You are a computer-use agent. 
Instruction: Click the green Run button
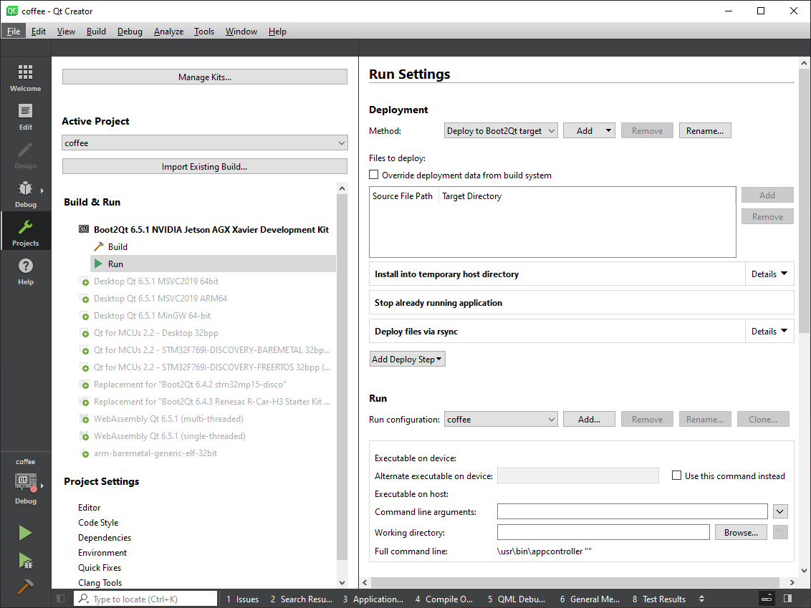click(x=25, y=533)
